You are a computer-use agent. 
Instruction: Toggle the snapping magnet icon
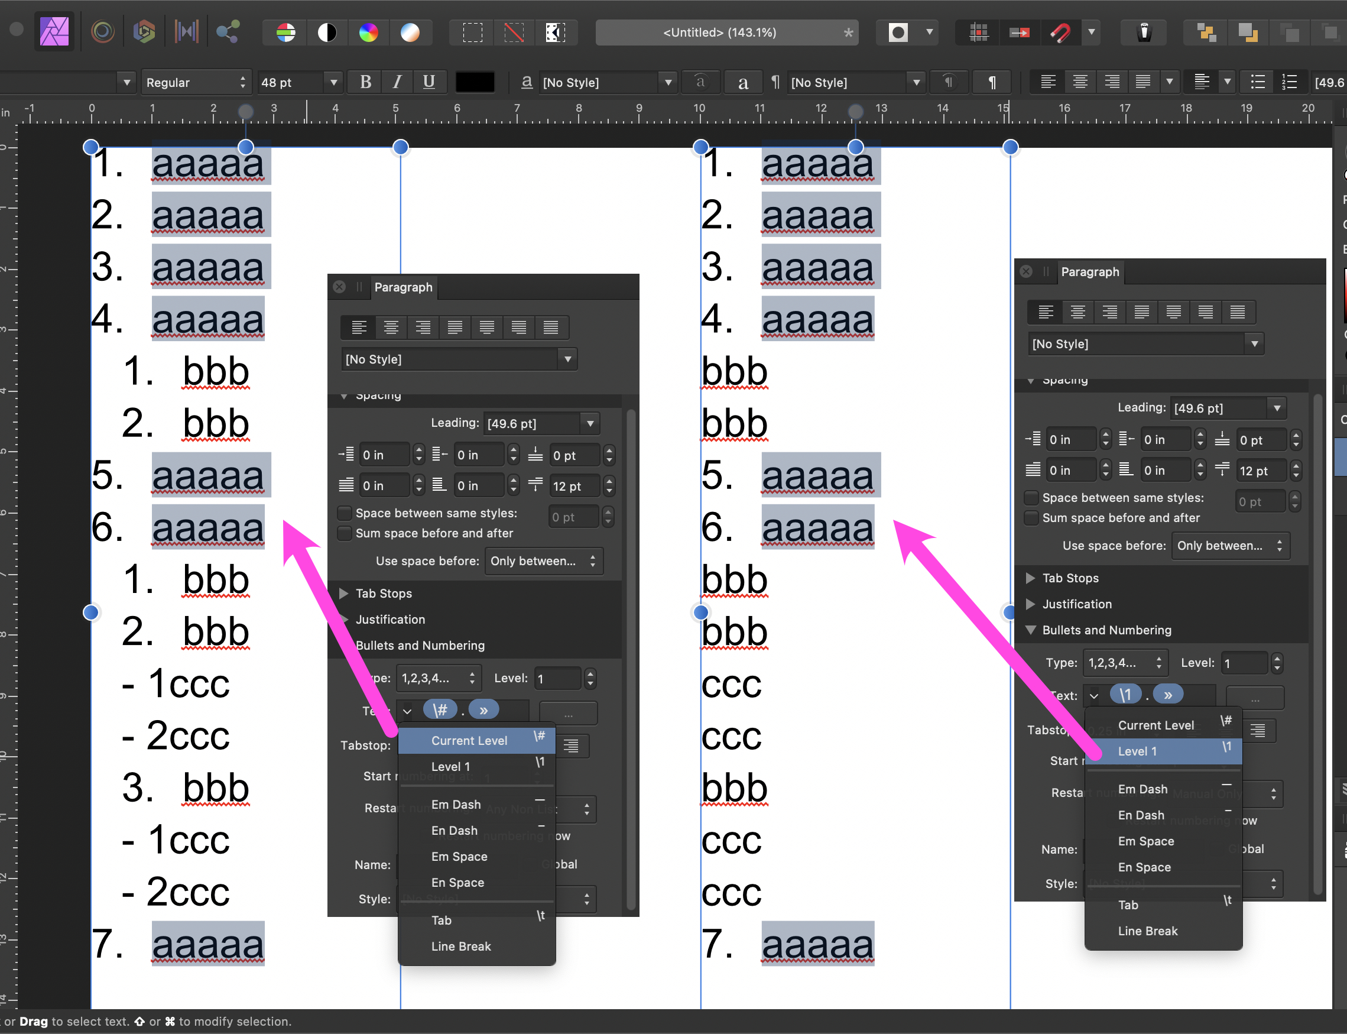[x=1060, y=33]
